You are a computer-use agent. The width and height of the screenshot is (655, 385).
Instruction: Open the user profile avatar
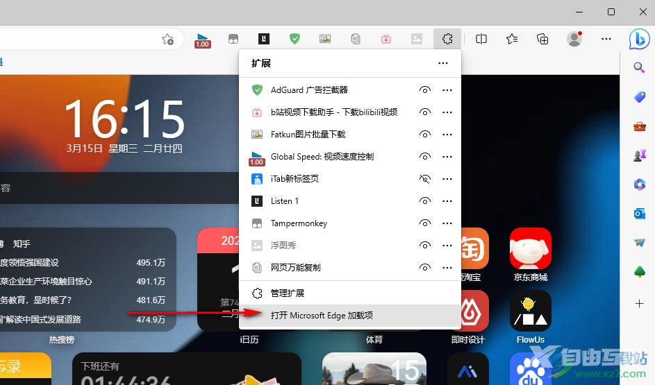pyautogui.click(x=574, y=39)
